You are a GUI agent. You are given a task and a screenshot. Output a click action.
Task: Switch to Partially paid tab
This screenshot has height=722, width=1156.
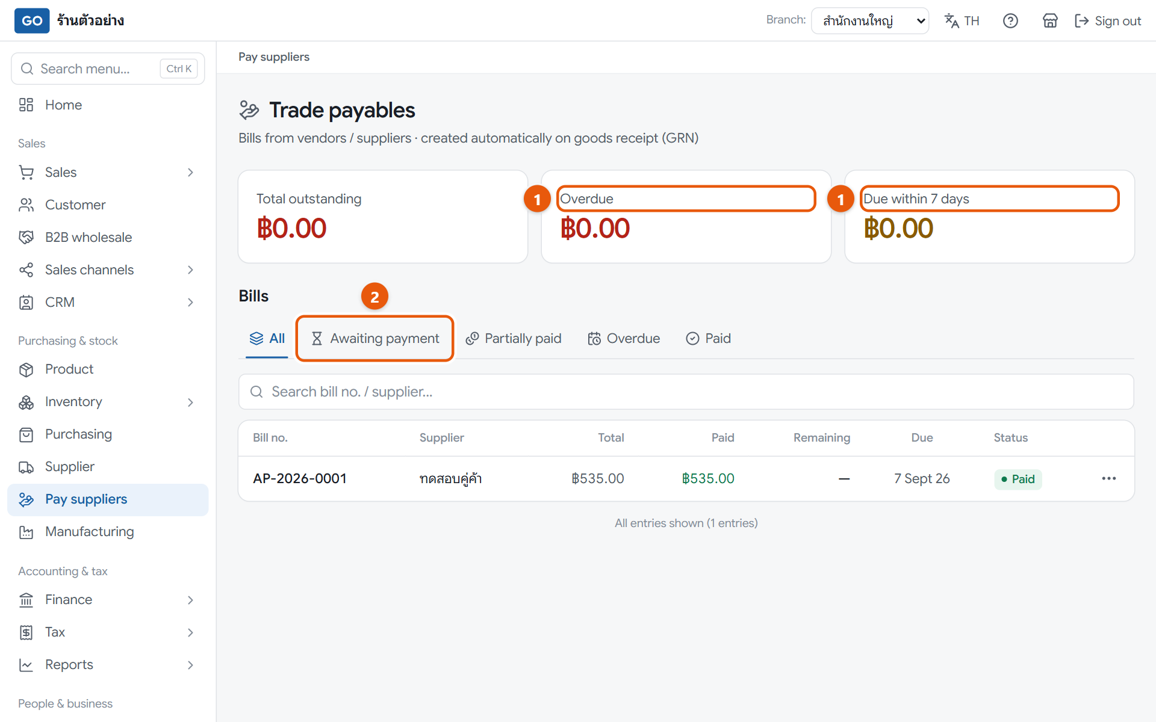(514, 338)
